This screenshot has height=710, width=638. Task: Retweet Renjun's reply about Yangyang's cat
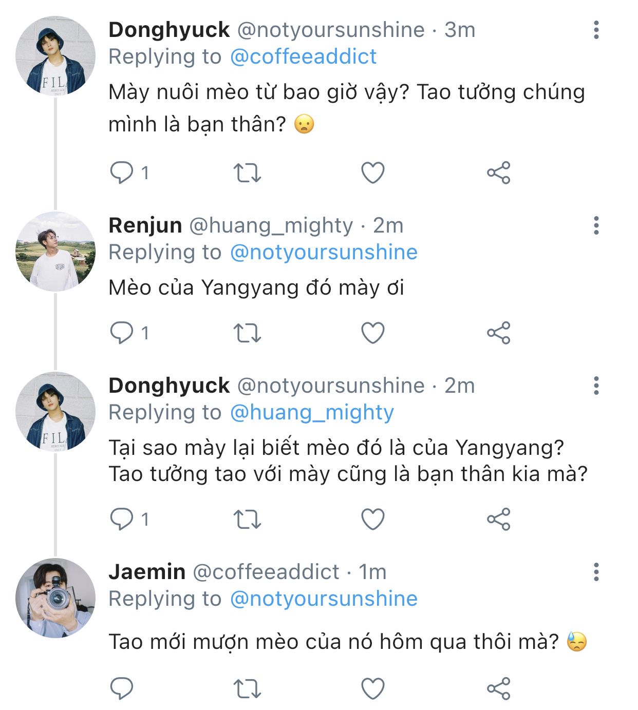pos(248,333)
